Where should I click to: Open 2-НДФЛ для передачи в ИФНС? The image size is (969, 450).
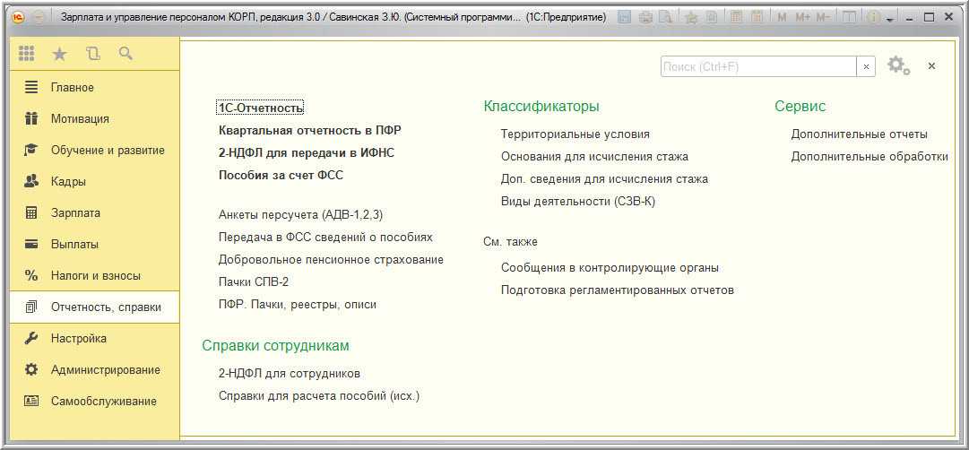coord(307,152)
